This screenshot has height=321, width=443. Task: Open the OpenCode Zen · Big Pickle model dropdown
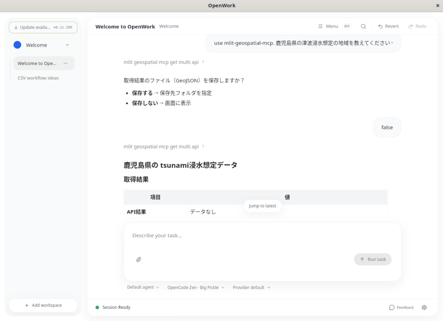pyautogui.click(x=196, y=287)
